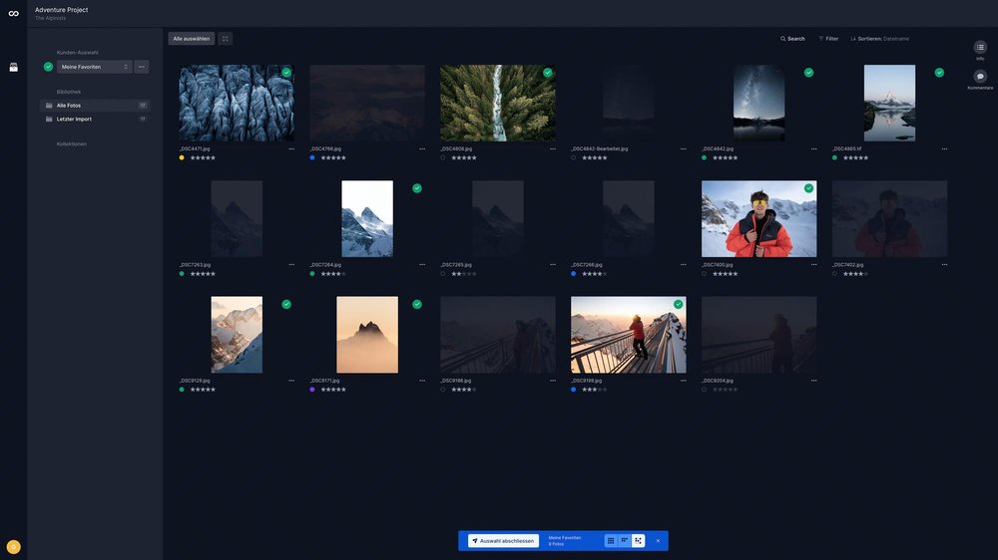Open more options for _DSC7400.jpg
Image resolution: width=998 pixels, height=560 pixels.
pyautogui.click(x=813, y=264)
